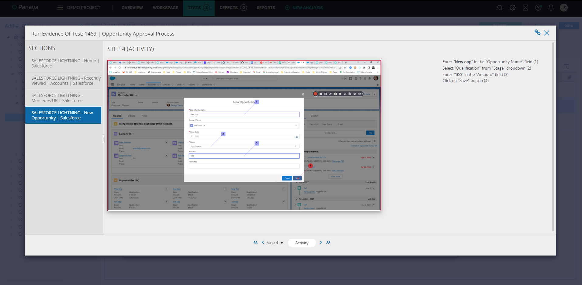Go to the previous step

tap(263, 242)
